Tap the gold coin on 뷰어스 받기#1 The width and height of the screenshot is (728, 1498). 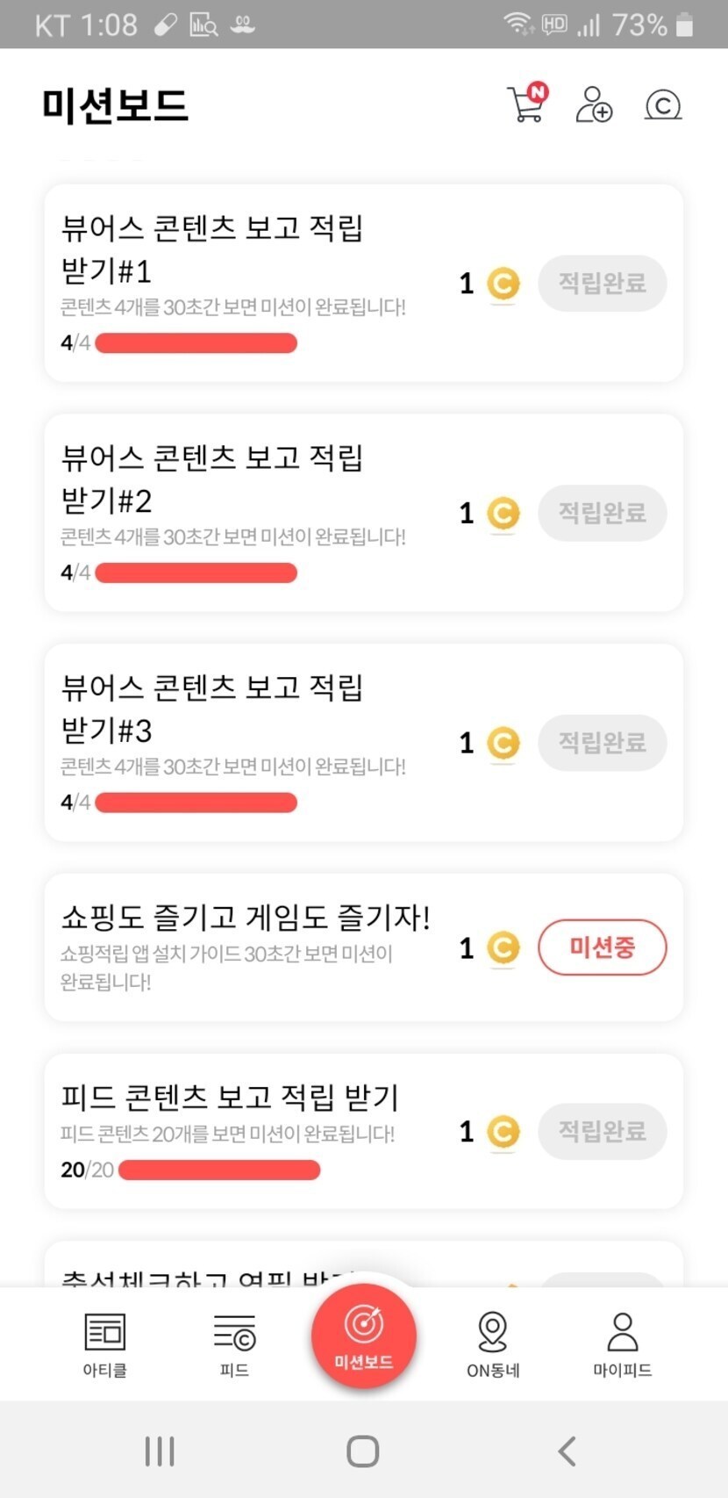click(x=503, y=284)
